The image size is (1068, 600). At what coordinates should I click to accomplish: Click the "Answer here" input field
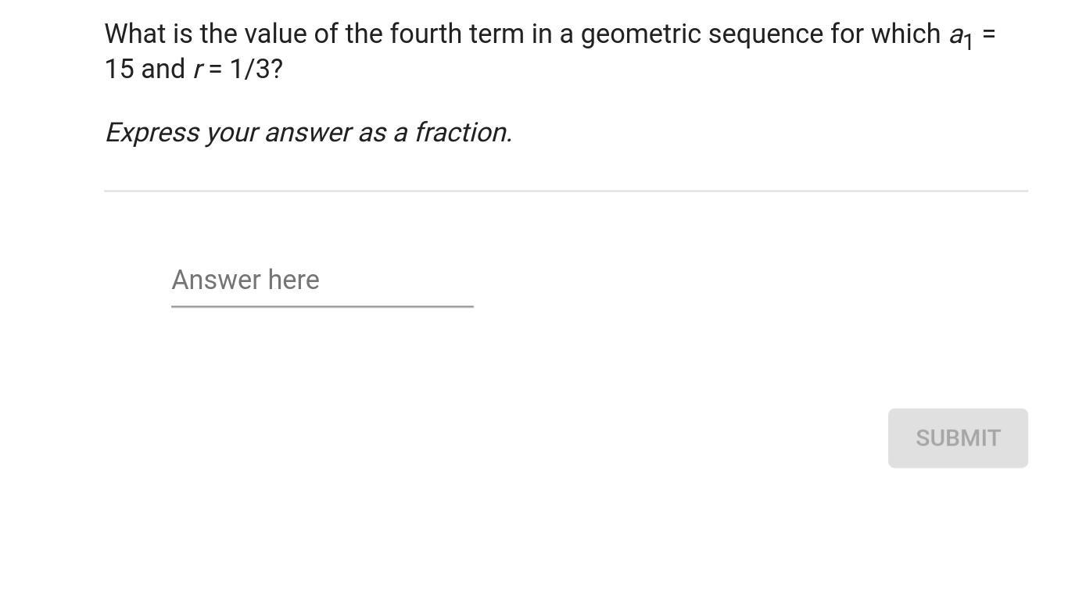322,280
